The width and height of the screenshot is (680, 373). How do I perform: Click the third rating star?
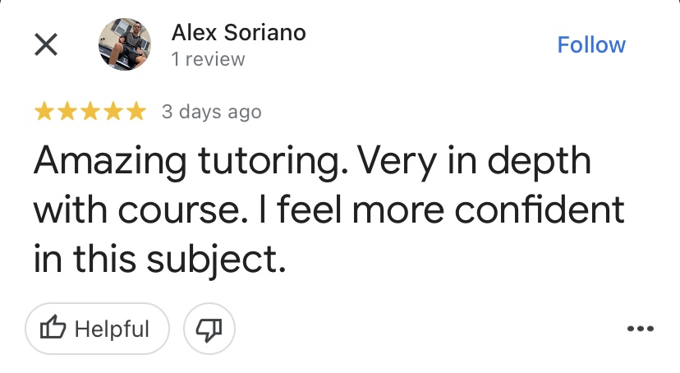pyautogui.click(x=90, y=112)
